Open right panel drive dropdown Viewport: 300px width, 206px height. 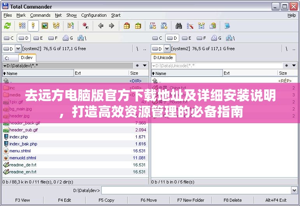pos(167,49)
